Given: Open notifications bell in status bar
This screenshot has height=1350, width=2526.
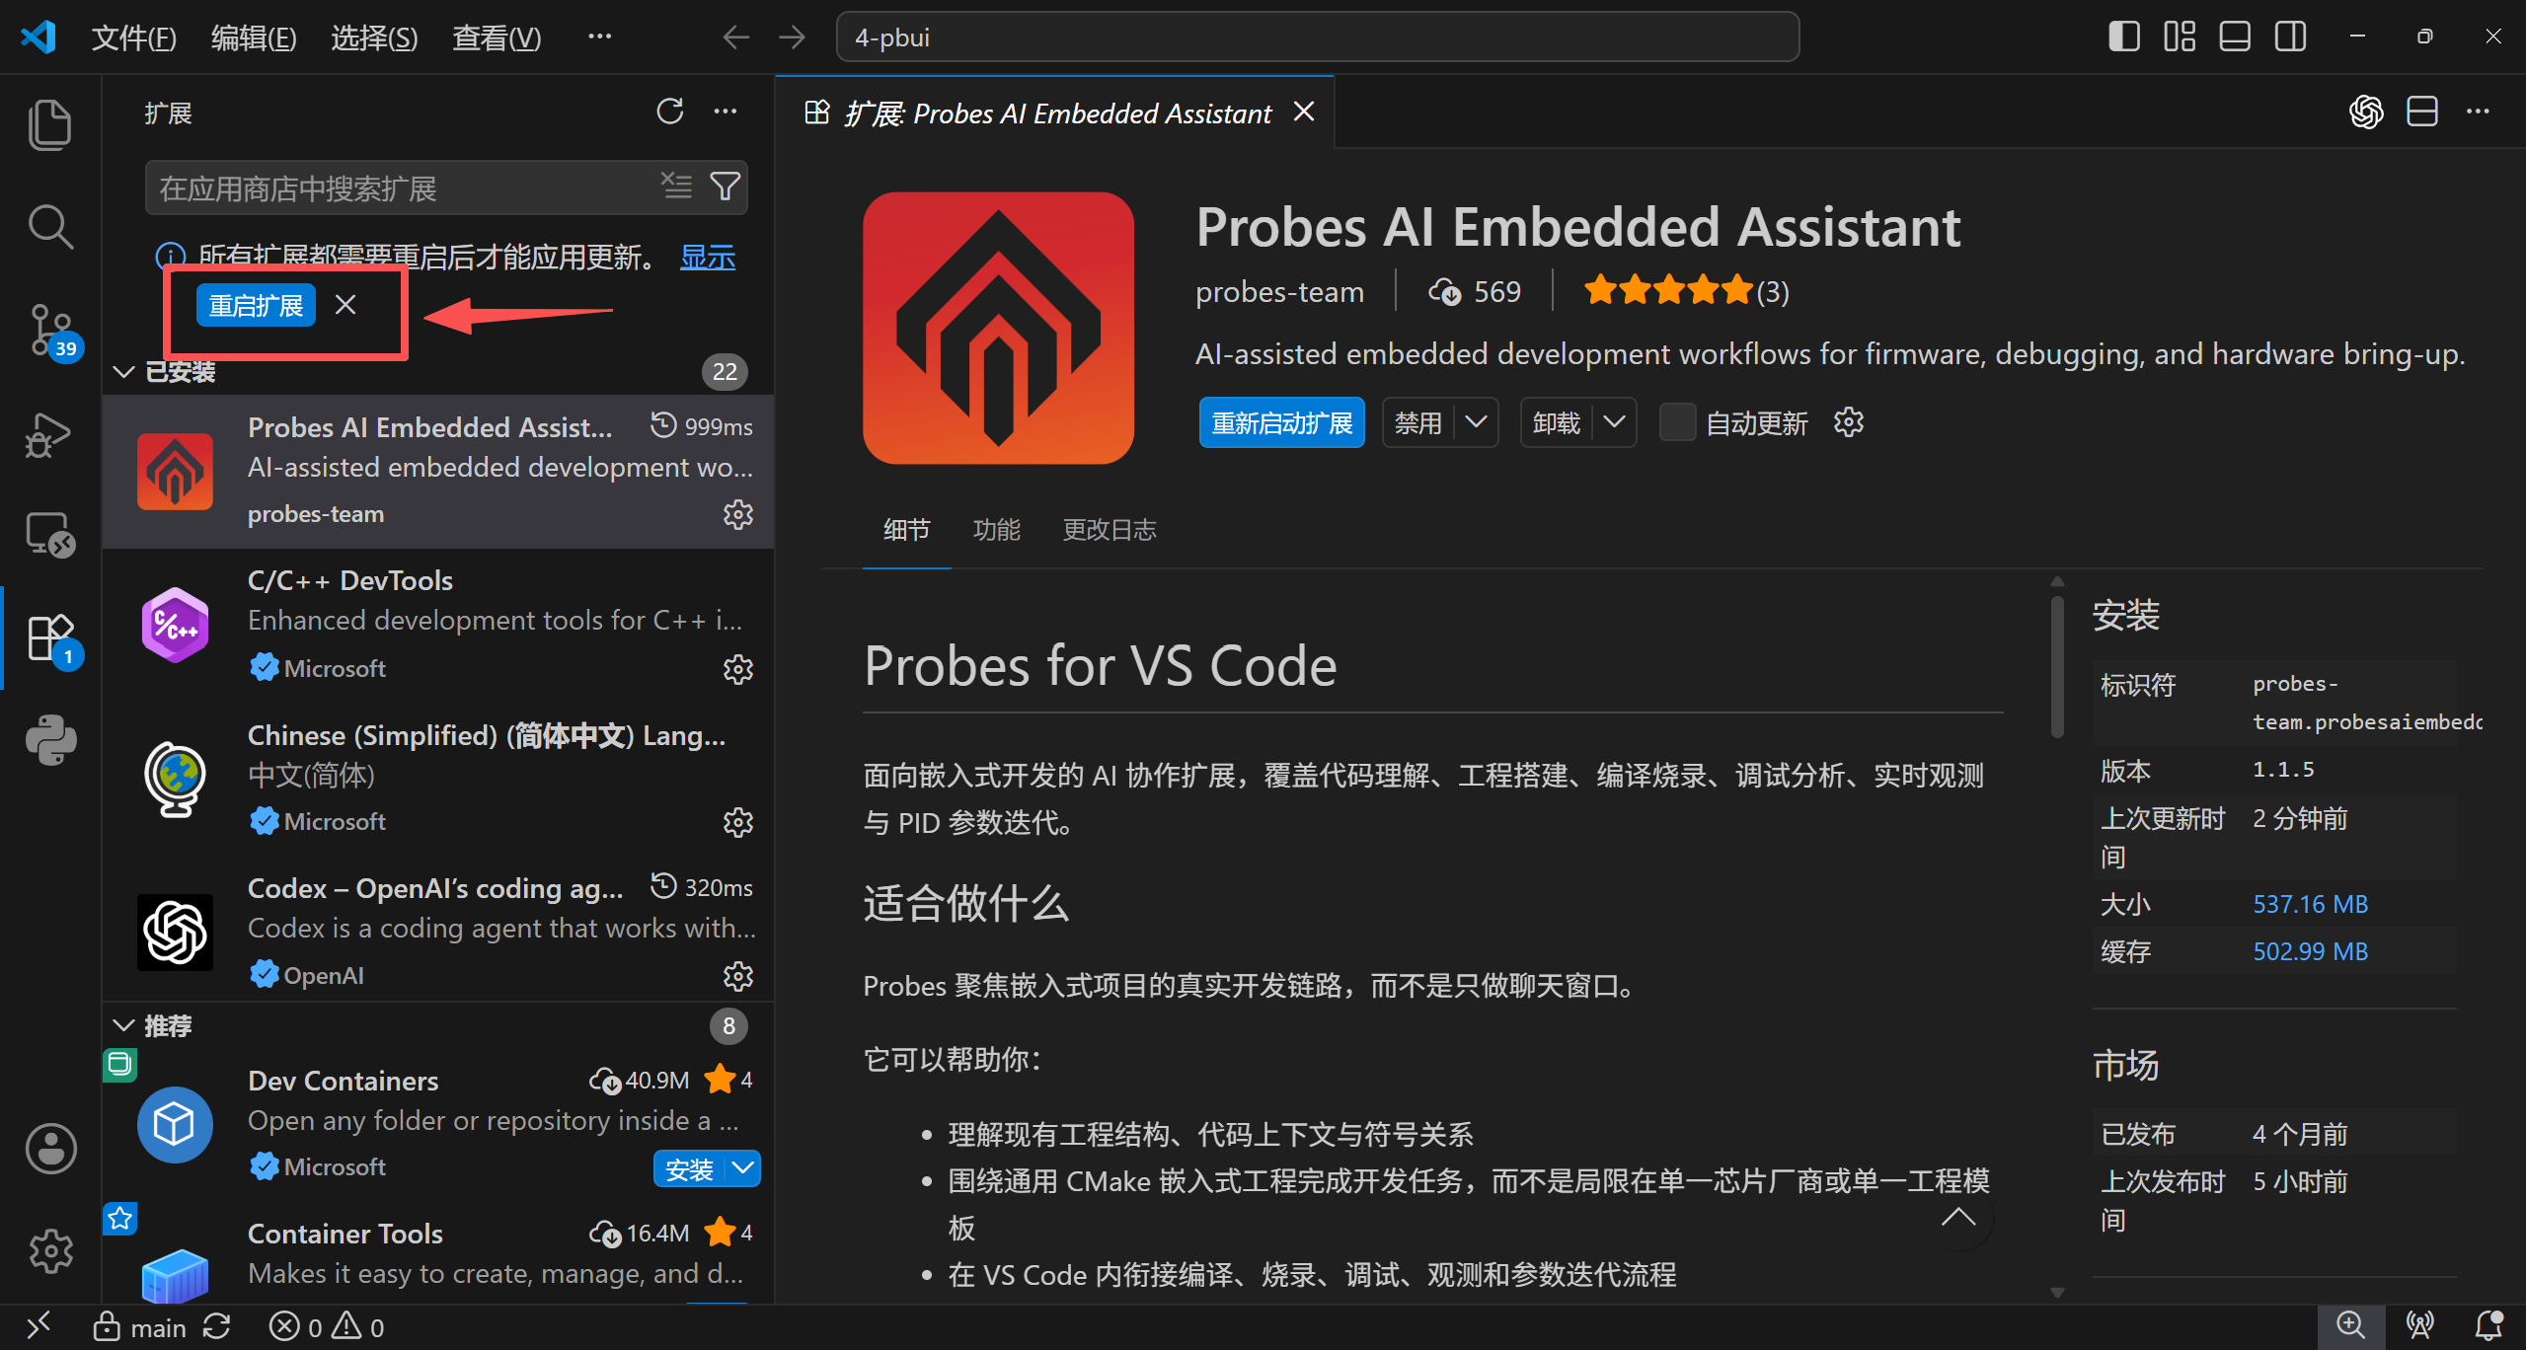Looking at the screenshot, I should [2488, 1326].
